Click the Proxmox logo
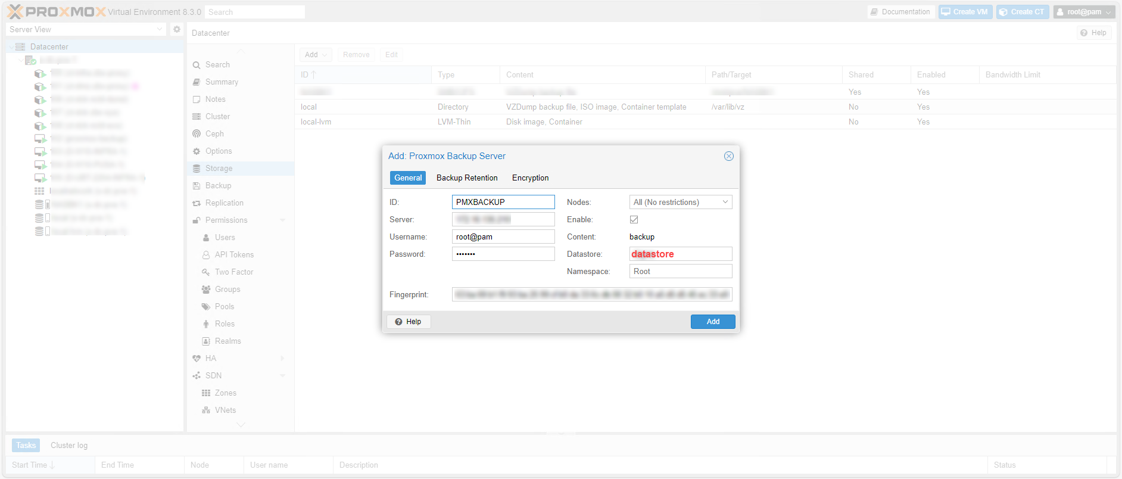Image resolution: width=1122 pixels, height=479 pixels. pyautogui.click(x=57, y=12)
